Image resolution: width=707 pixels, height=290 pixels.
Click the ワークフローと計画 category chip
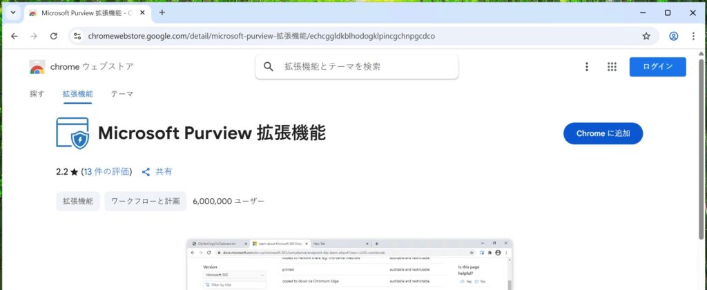pos(145,201)
